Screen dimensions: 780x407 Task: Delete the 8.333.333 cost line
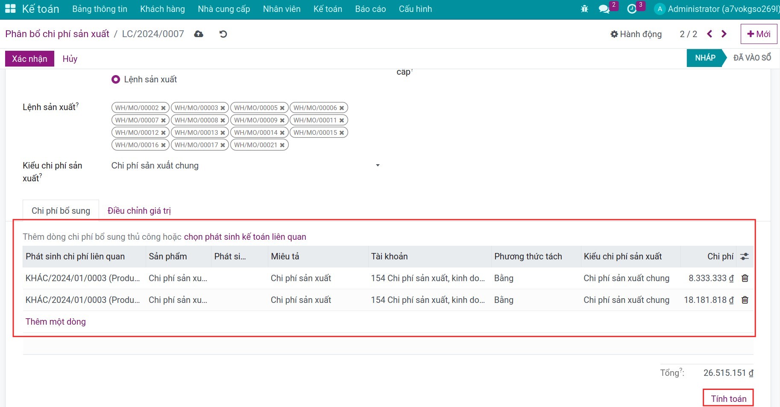(745, 278)
